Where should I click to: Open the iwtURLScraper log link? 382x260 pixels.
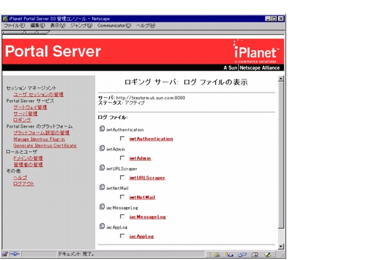click(147, 177)
